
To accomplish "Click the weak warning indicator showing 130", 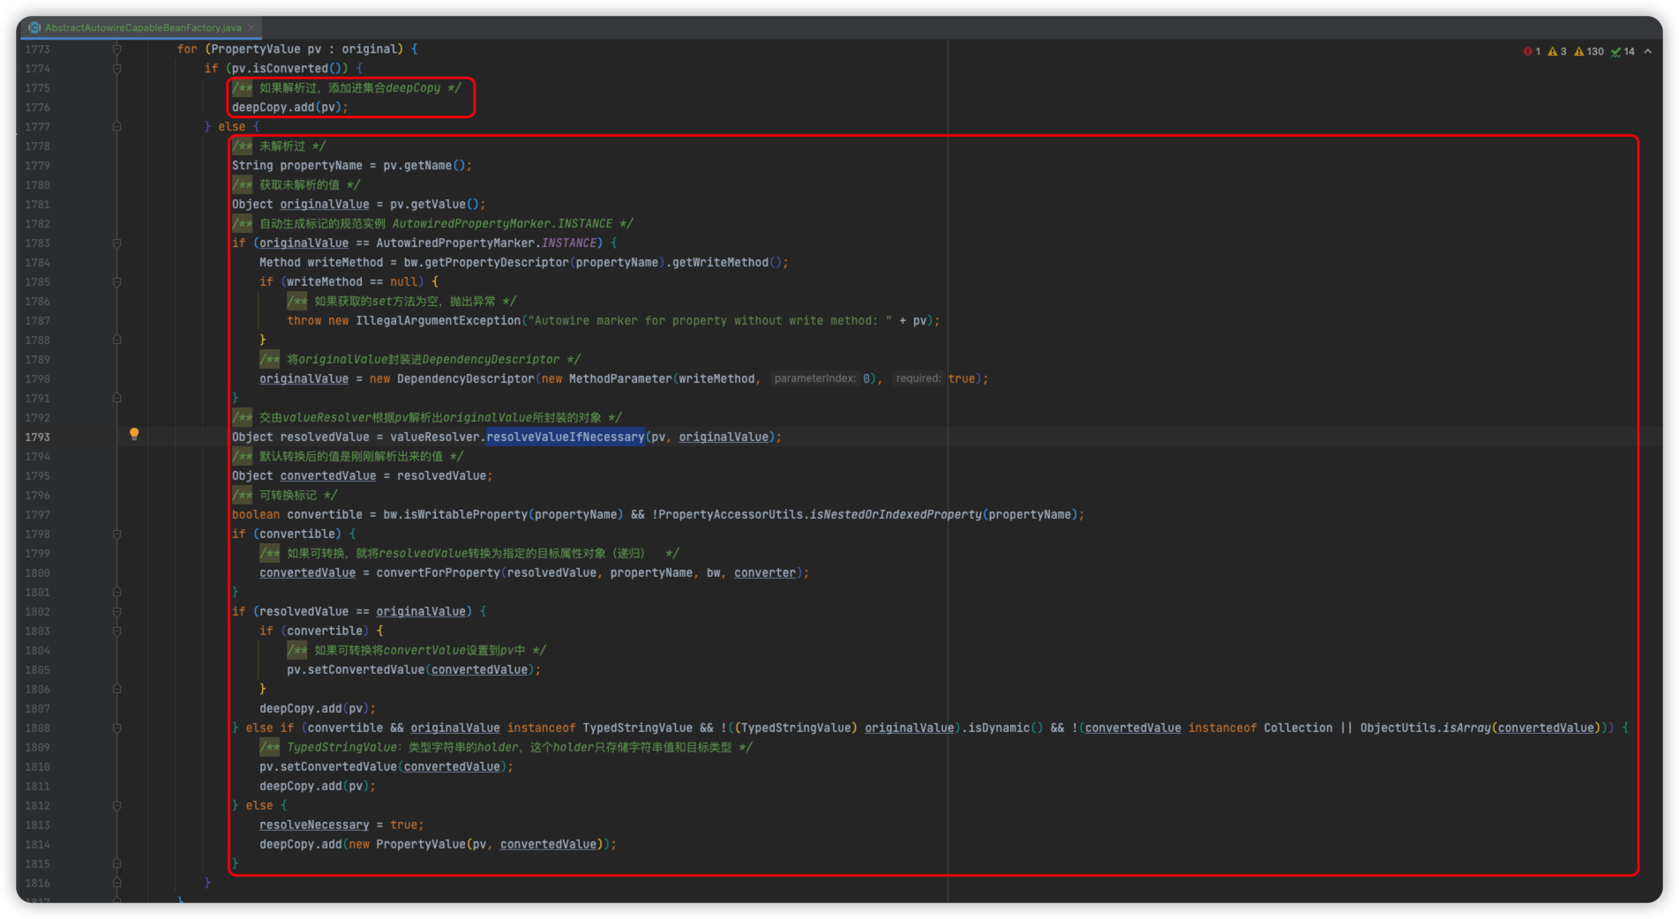I will [1589, 51].
